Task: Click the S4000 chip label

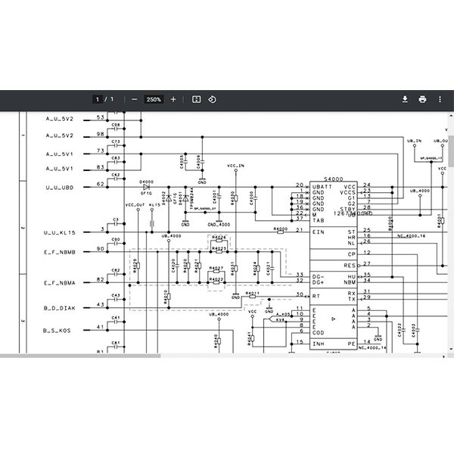Action: [x=333, y=179]
